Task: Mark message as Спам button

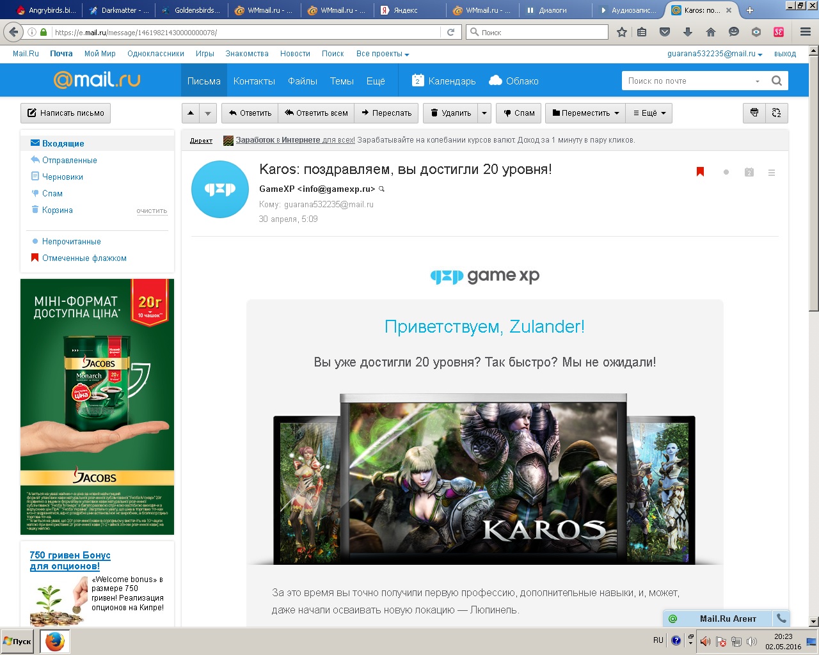Action: pyautogui.click(x=520, y=113)
